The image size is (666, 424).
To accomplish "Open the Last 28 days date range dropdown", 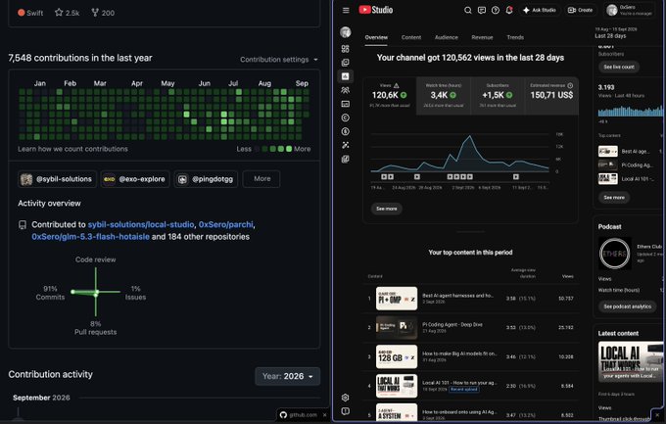I will click(616, 32).
